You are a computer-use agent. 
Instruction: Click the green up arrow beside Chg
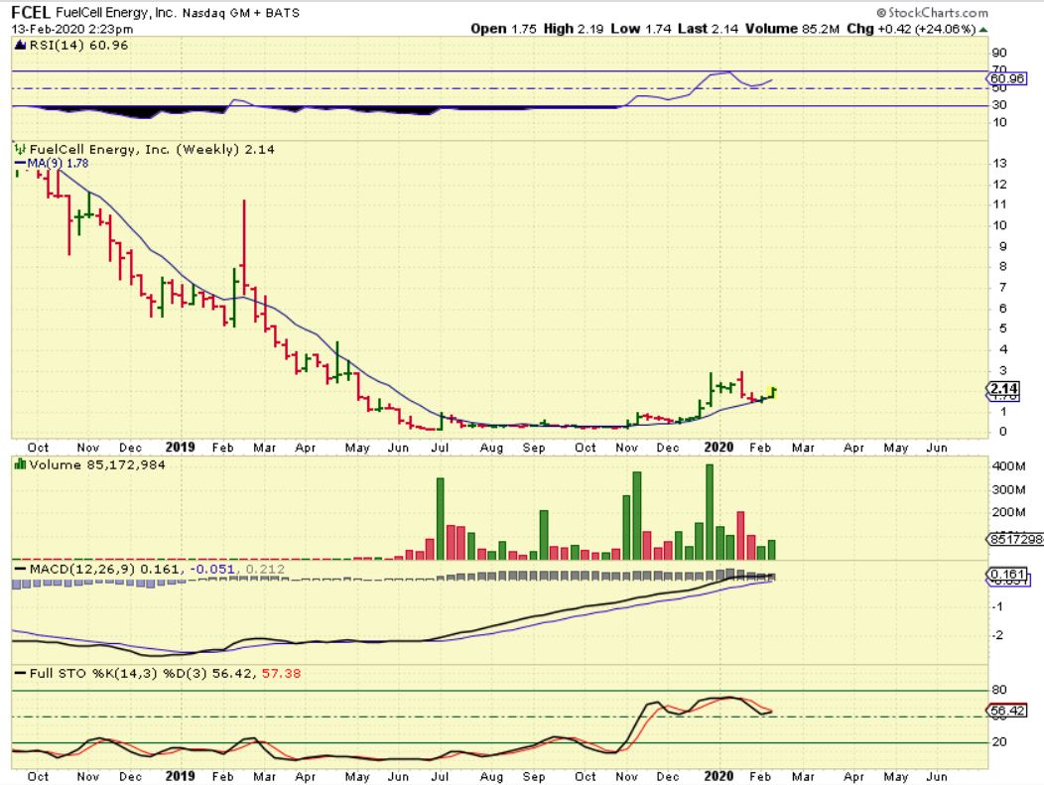coord(983,30)
